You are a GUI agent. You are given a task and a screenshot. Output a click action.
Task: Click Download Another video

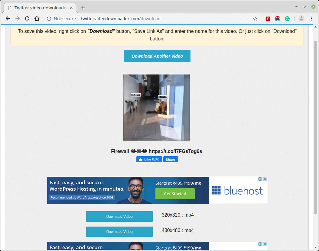pyautogui.click(x=157, y=56)
